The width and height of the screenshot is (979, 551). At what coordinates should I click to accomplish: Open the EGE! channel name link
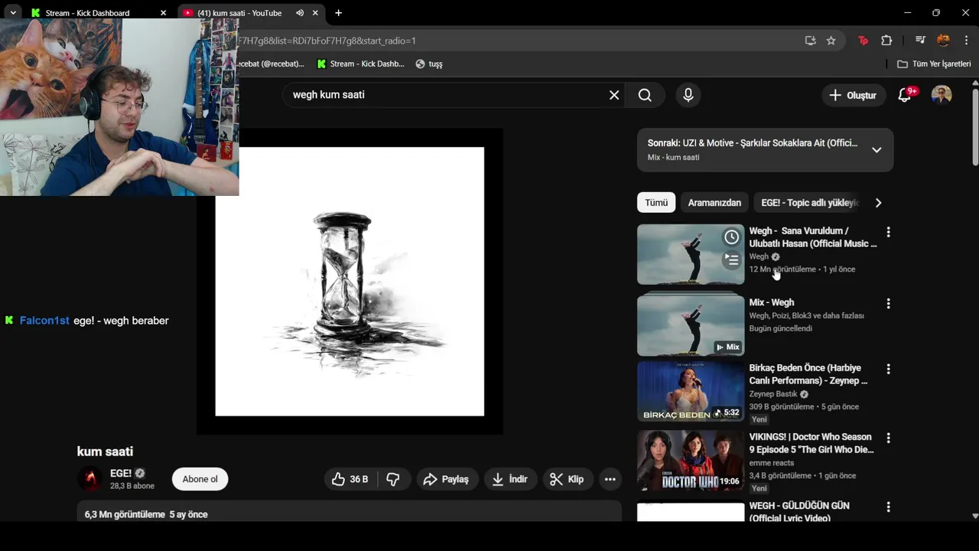(x=121, y=473)
